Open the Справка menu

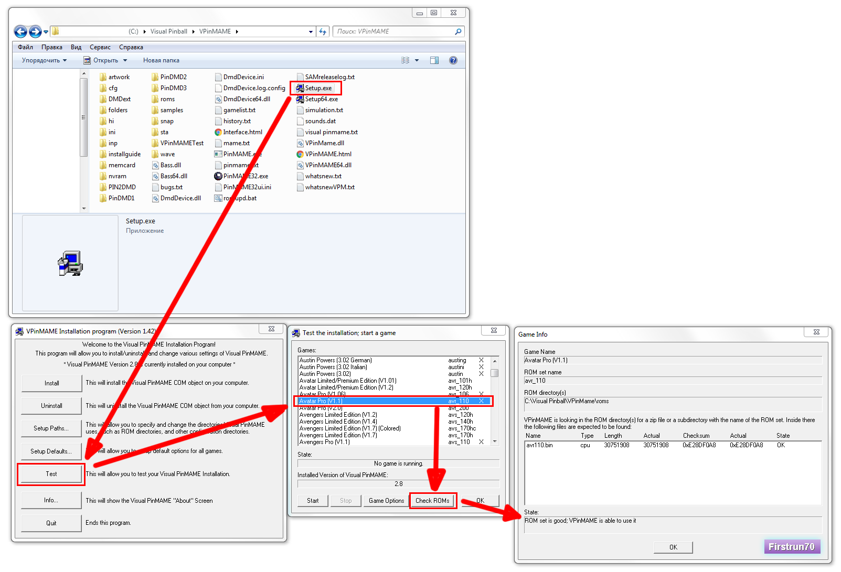pyautogui.click(x=131, y=47)
